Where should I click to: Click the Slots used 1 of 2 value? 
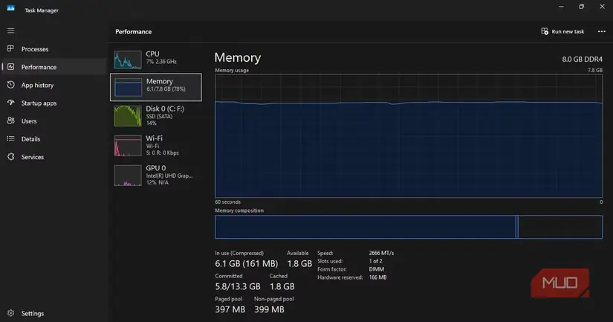click(x=375, y=261)
